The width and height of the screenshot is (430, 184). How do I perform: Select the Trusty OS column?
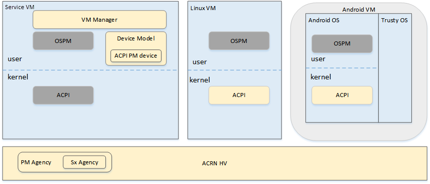395,68
